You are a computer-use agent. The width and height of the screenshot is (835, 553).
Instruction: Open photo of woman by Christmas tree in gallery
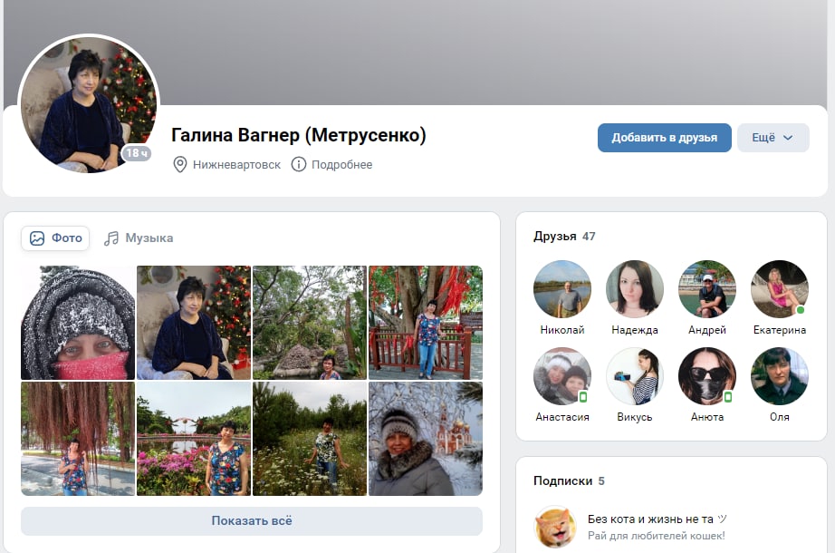[x=194, y=323]
